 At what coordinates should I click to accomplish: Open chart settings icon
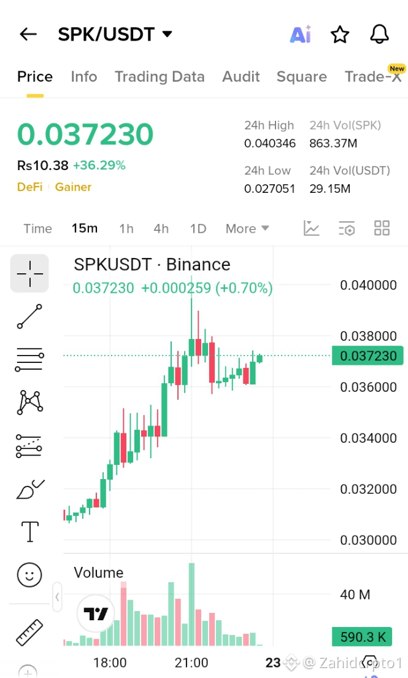[x=347, y=228]
